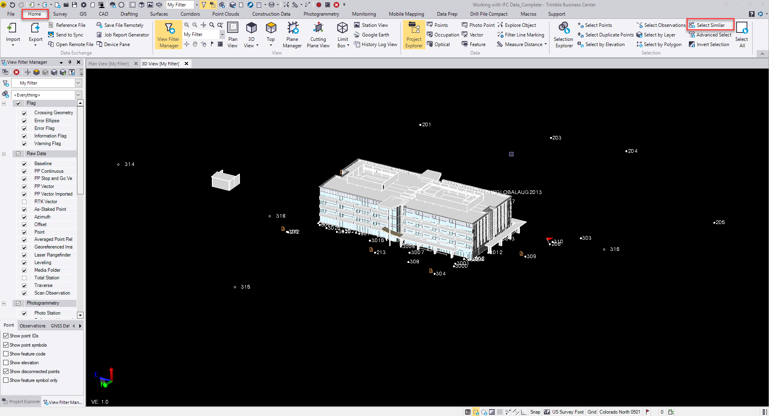Open the help question mark icon
The image size is (769, 416).
[x=752, y=14]
